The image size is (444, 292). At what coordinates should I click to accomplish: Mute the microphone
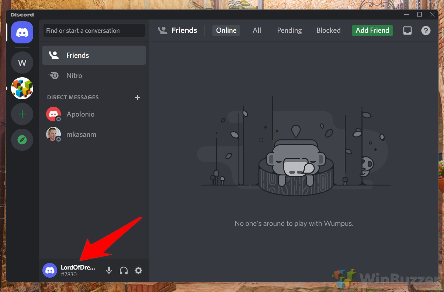coord(109,271)
